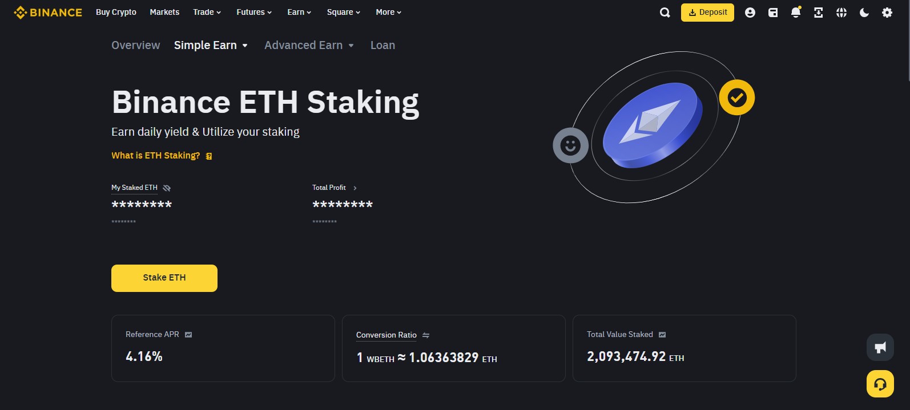Screen dimensions: 910x410
Task: Click the page scrollbar thumb
Action: click(908, 40)
